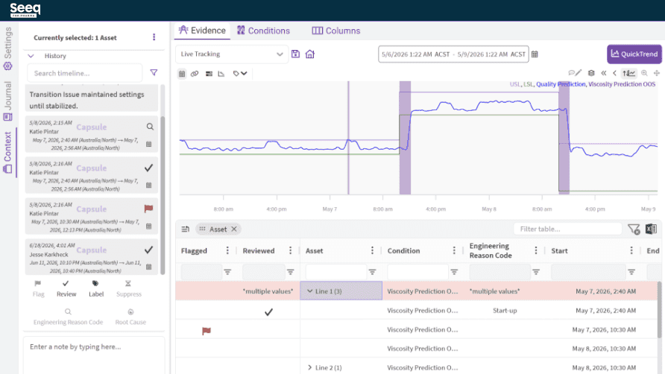Click the Quality Prediction legend label
The image size is (665, 374).
(561, 84)
